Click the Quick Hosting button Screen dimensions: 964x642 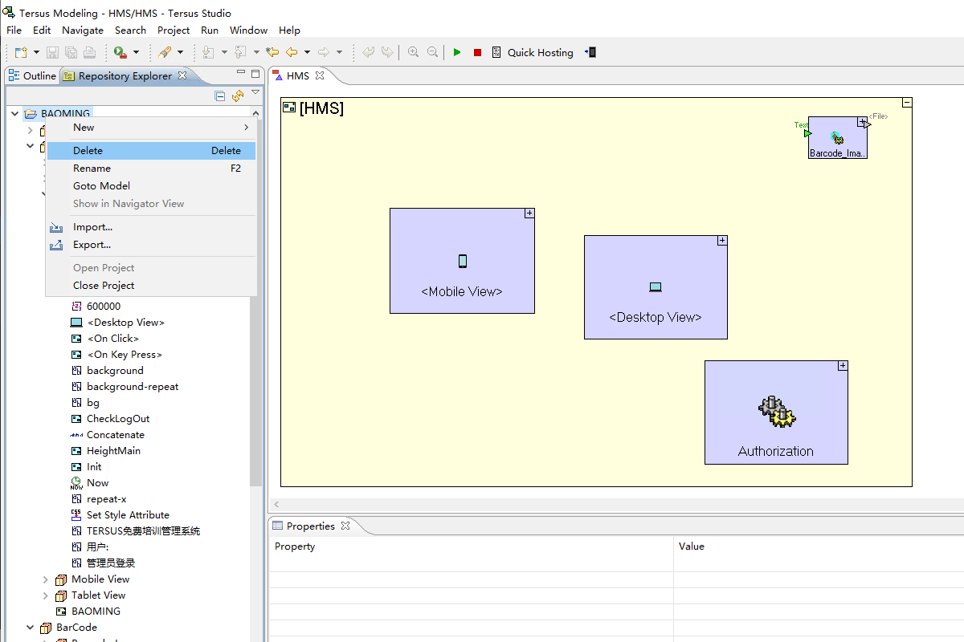tap(533, 52)
